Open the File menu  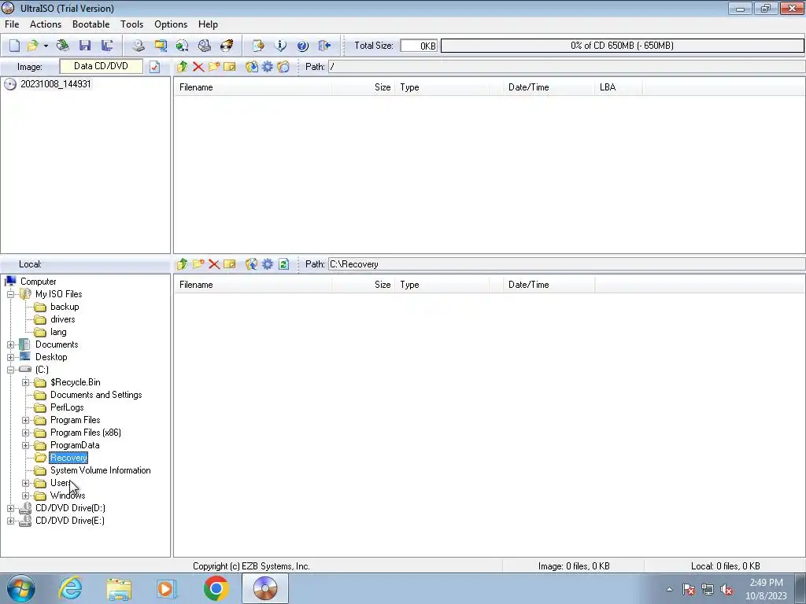coord(12,24)
